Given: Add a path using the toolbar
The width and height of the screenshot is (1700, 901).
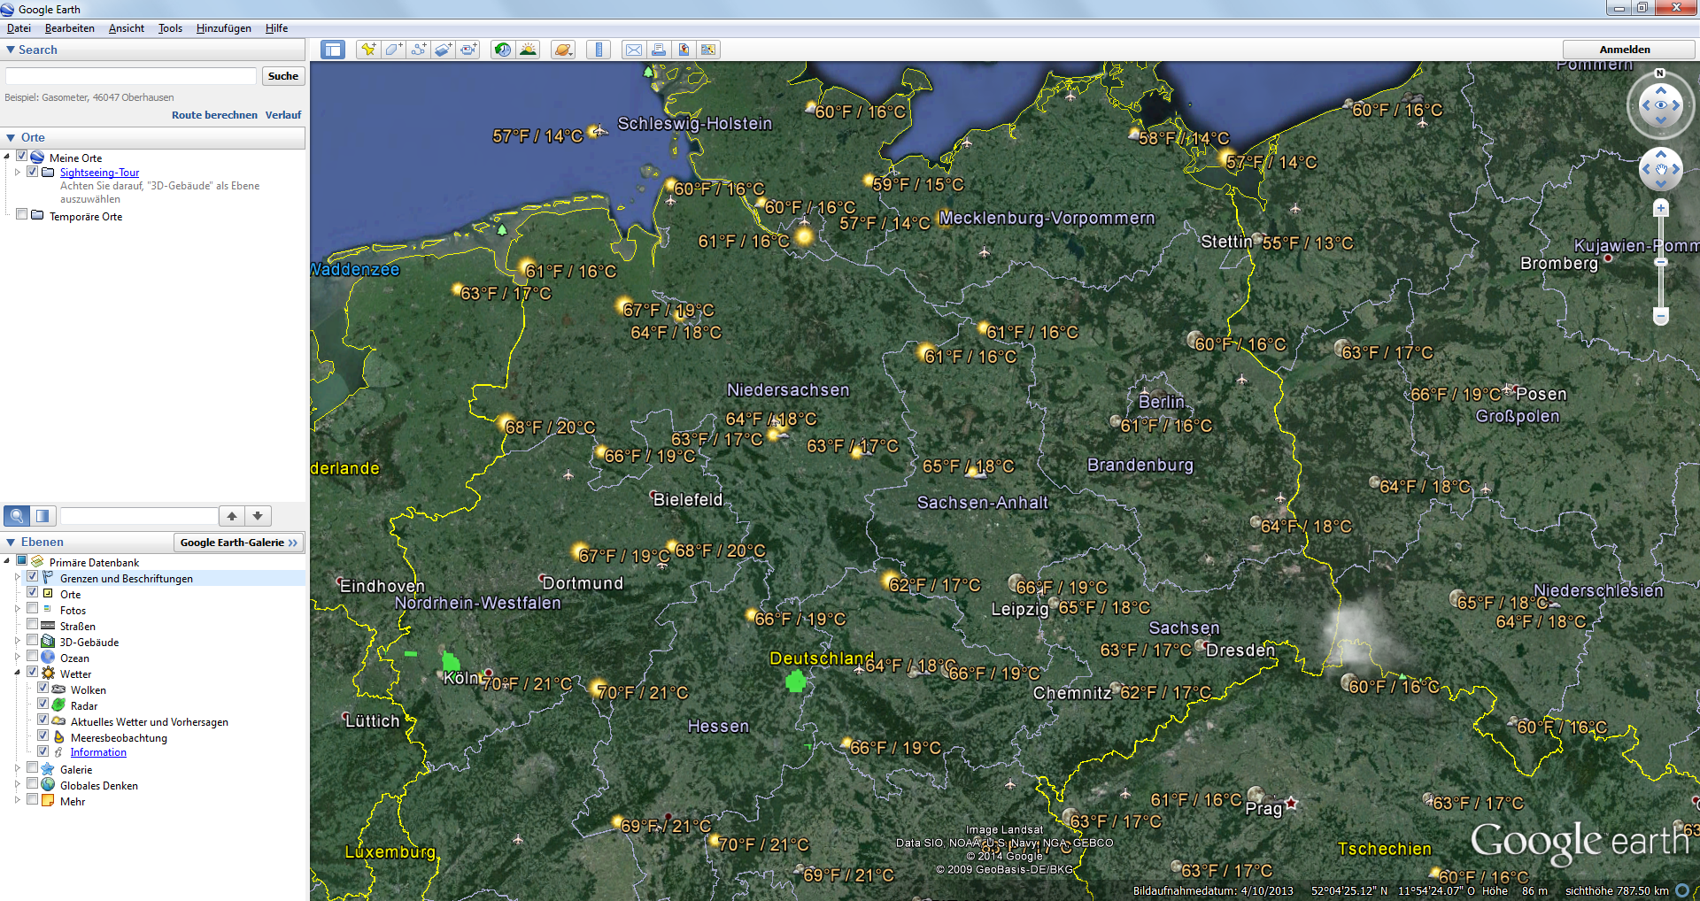Looking at the screenshot, I should 418,50.
